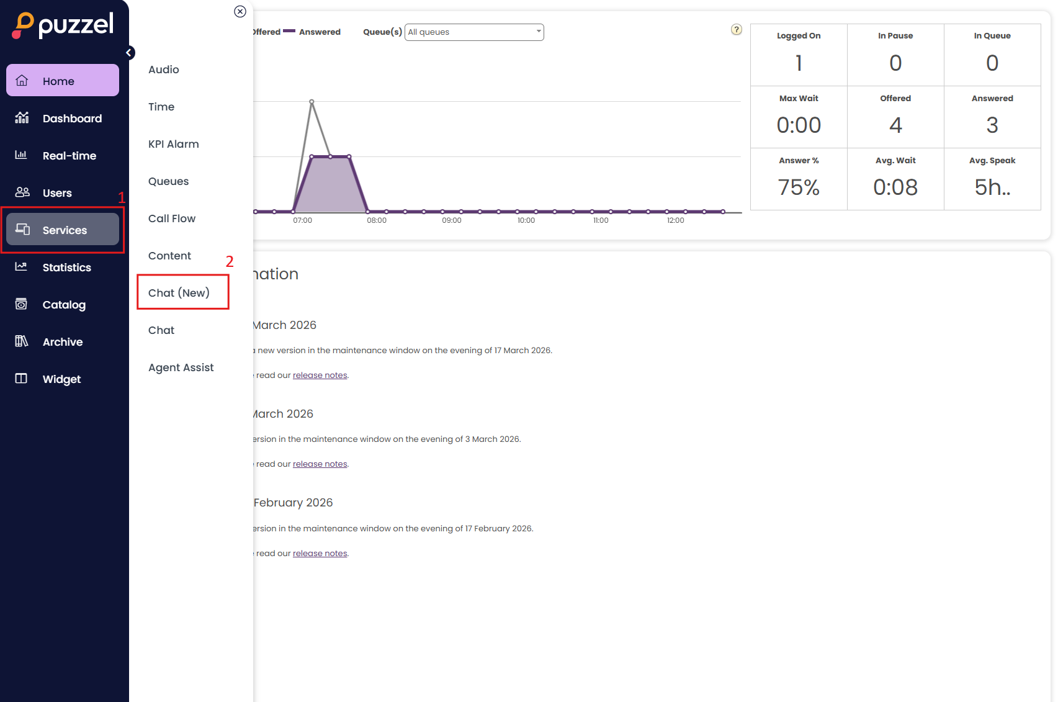This screenshot has height=702, width=1058.
Task: Choose KPI Alarm in submenu
Action: pos(174,144)
